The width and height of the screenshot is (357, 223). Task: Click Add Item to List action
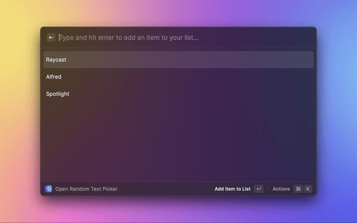coord(233,189)
